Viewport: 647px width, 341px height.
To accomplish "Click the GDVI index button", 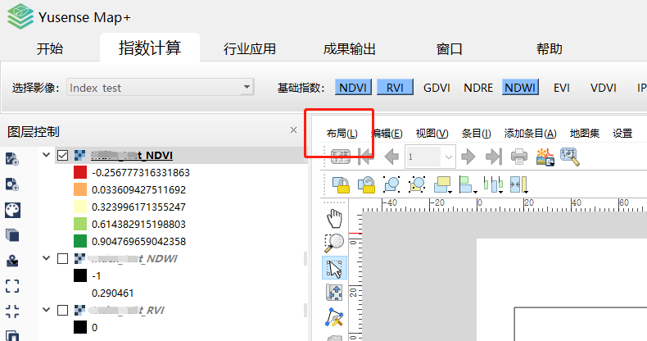I will point(437,88).
